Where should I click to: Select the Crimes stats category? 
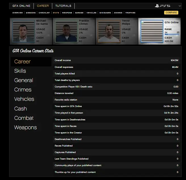tap(23, 90)
